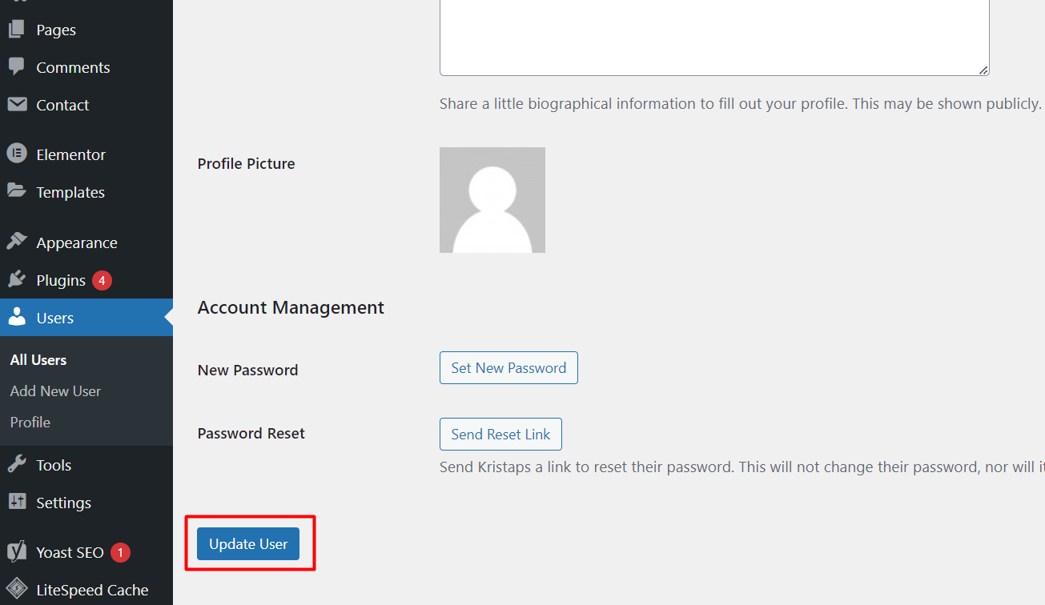Click the Settings sliders icon
1045x605 pixels.
(16, 502)
